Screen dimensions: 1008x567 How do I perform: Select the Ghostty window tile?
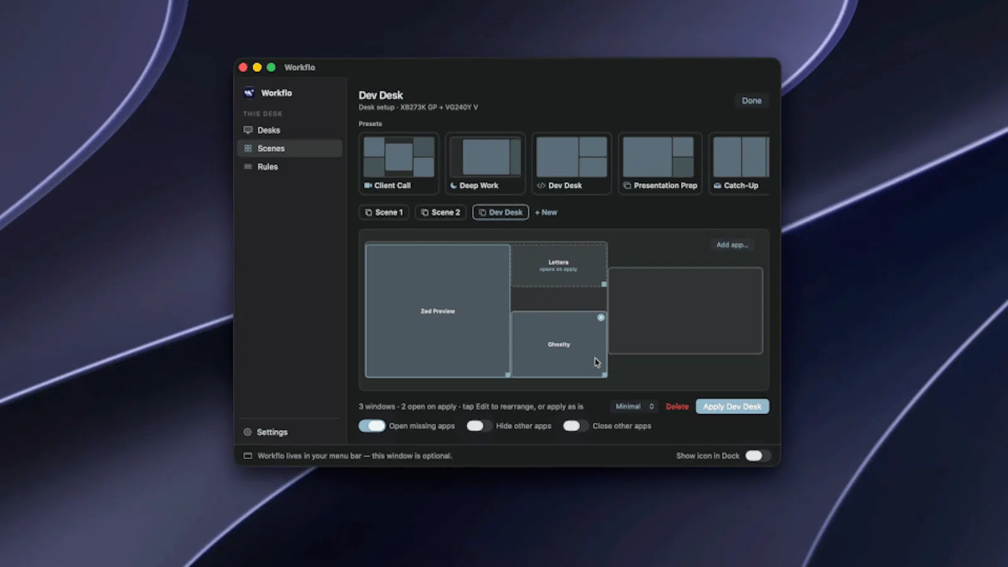(x=559, y=345)
